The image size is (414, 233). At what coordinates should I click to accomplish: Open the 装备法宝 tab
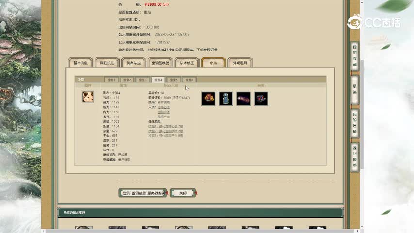pyautogui.click(x=134, y=63)
